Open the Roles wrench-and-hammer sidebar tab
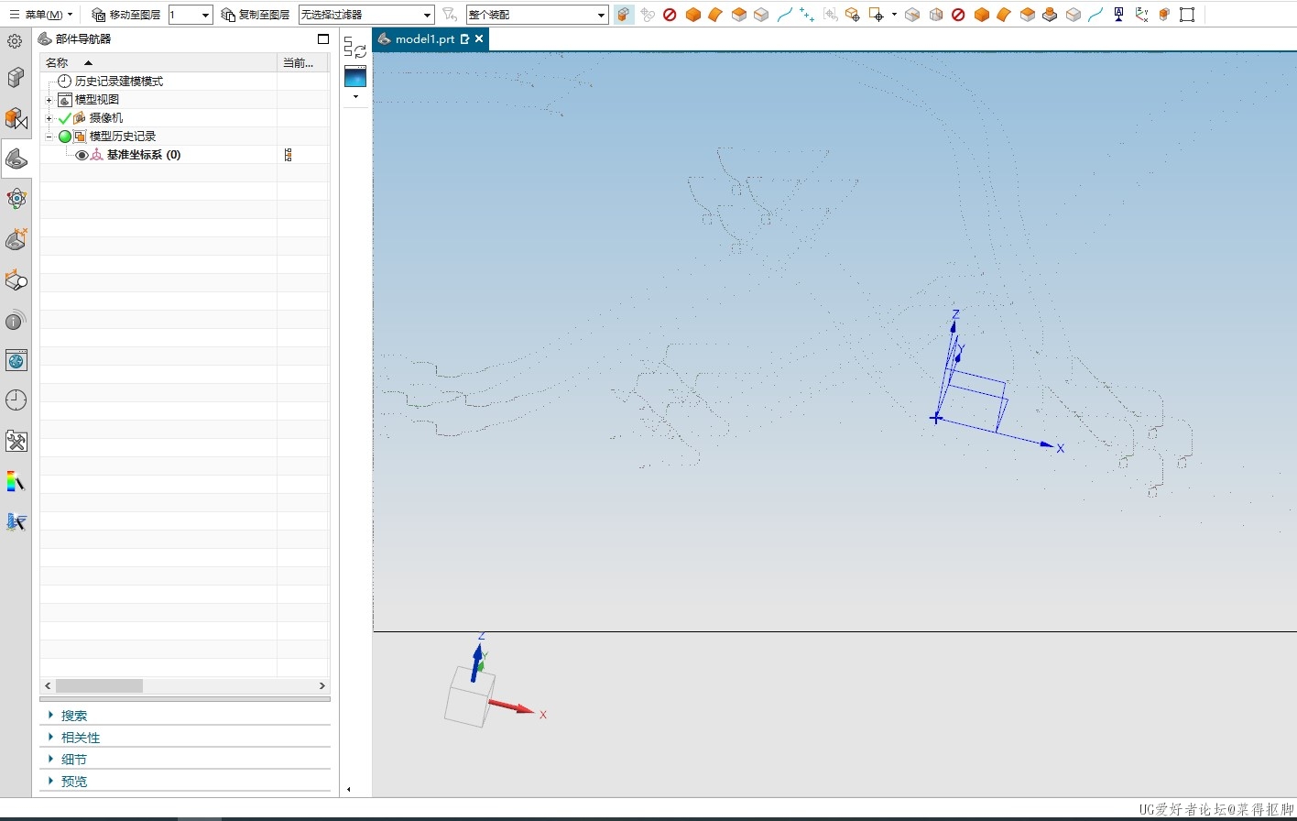1297x821 pixels. coord(16,441)
